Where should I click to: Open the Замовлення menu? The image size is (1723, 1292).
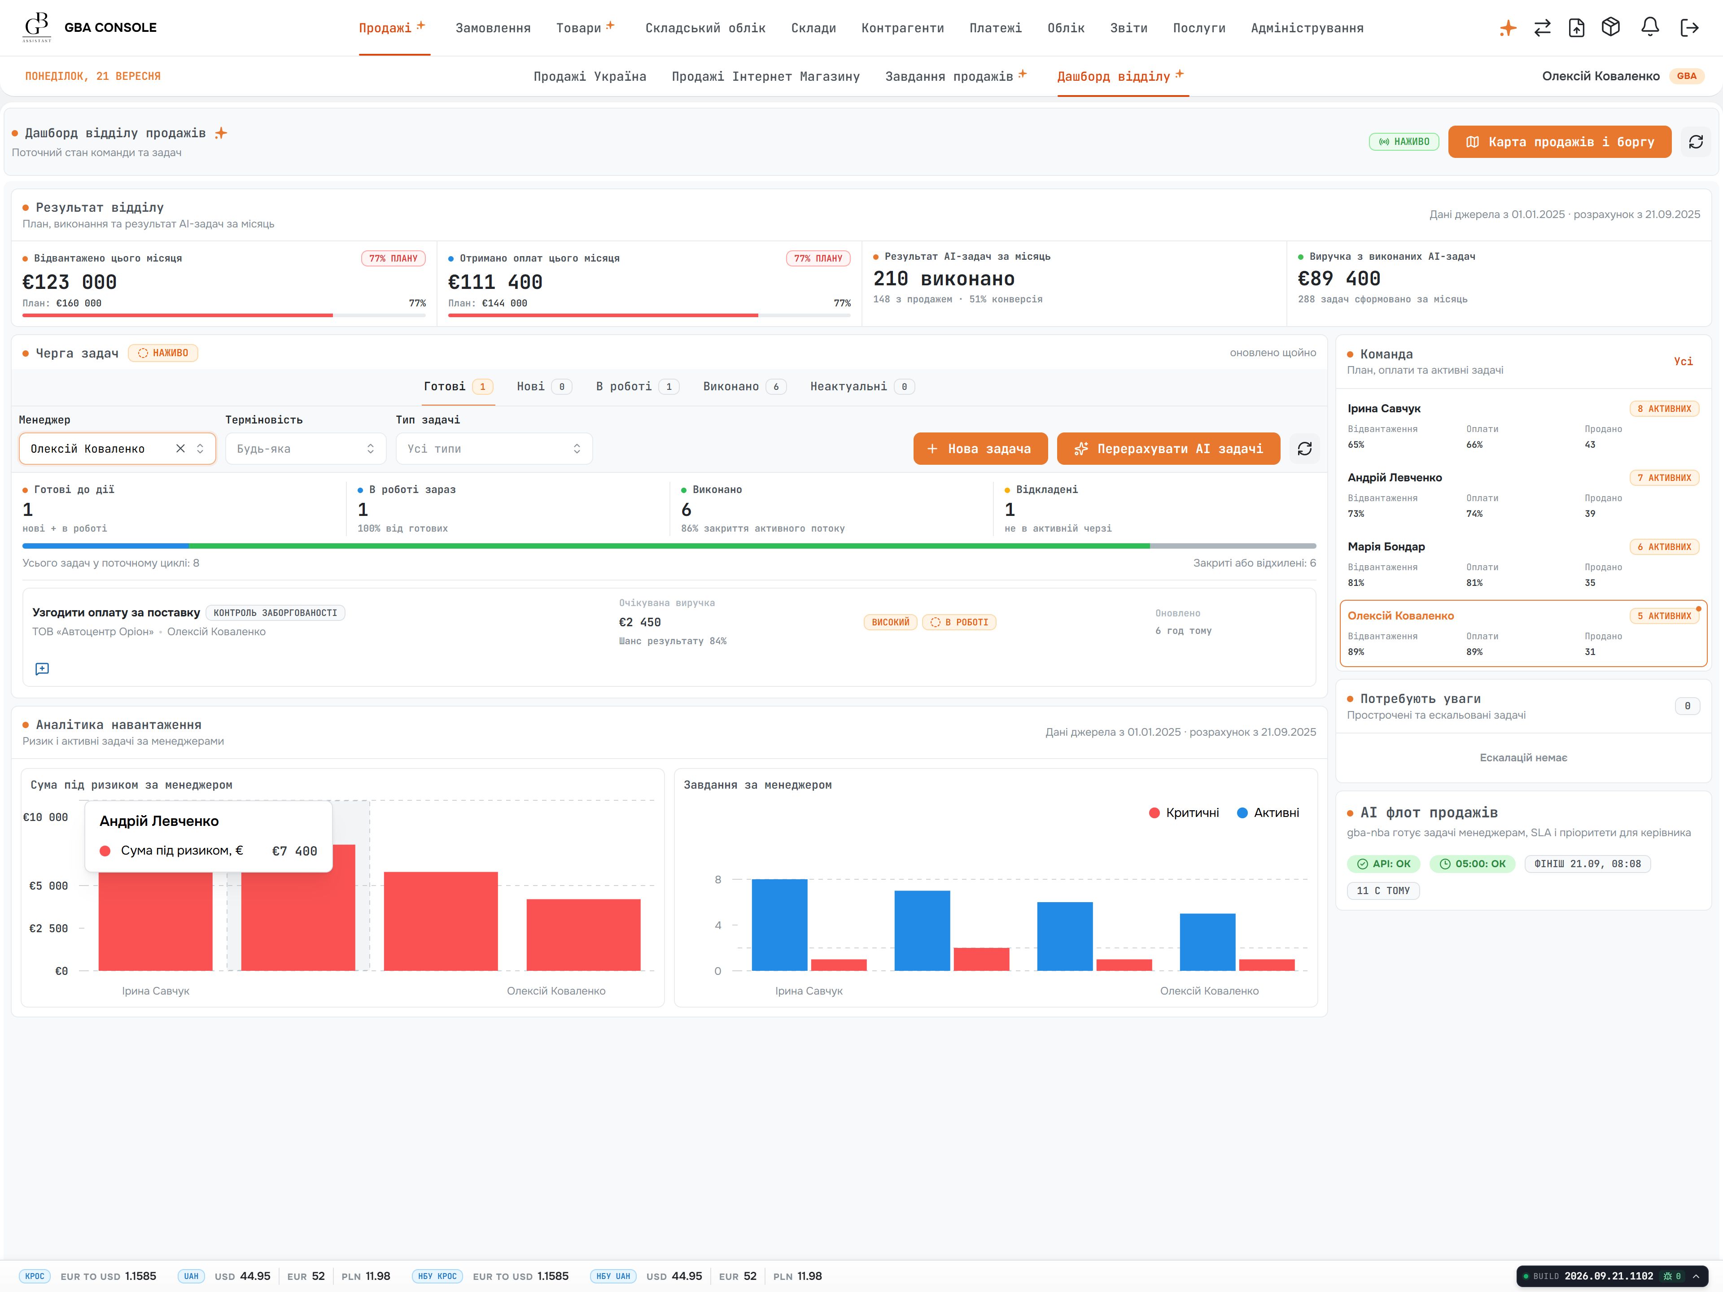(492, 28)
